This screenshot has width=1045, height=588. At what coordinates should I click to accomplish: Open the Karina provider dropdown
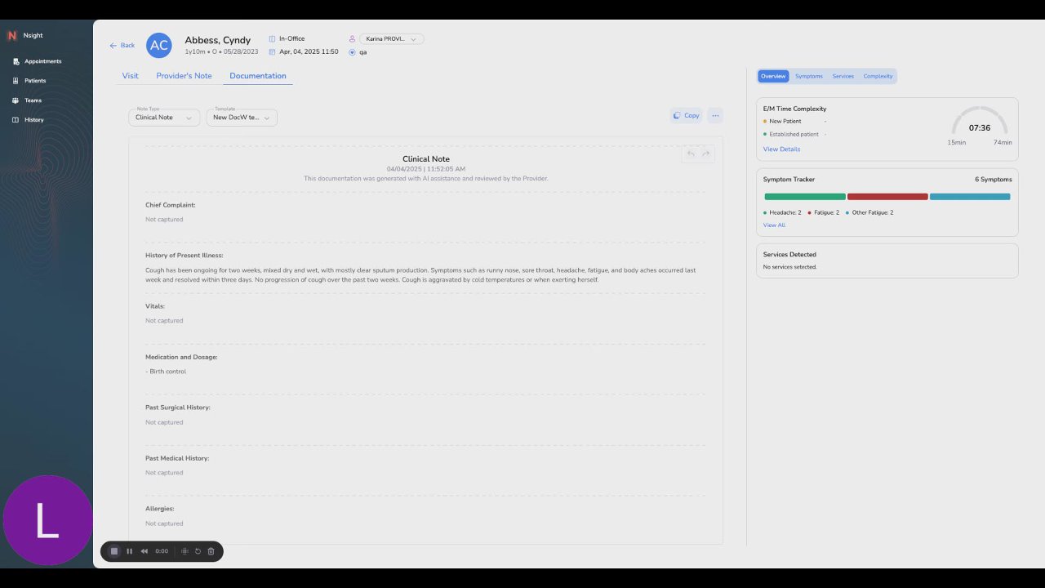391,38
